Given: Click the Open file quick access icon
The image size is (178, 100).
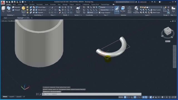Looking at the screenshot, I should 9,2.
